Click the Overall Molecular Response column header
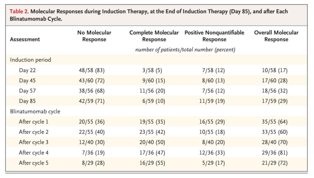 (x=276, y=36)
